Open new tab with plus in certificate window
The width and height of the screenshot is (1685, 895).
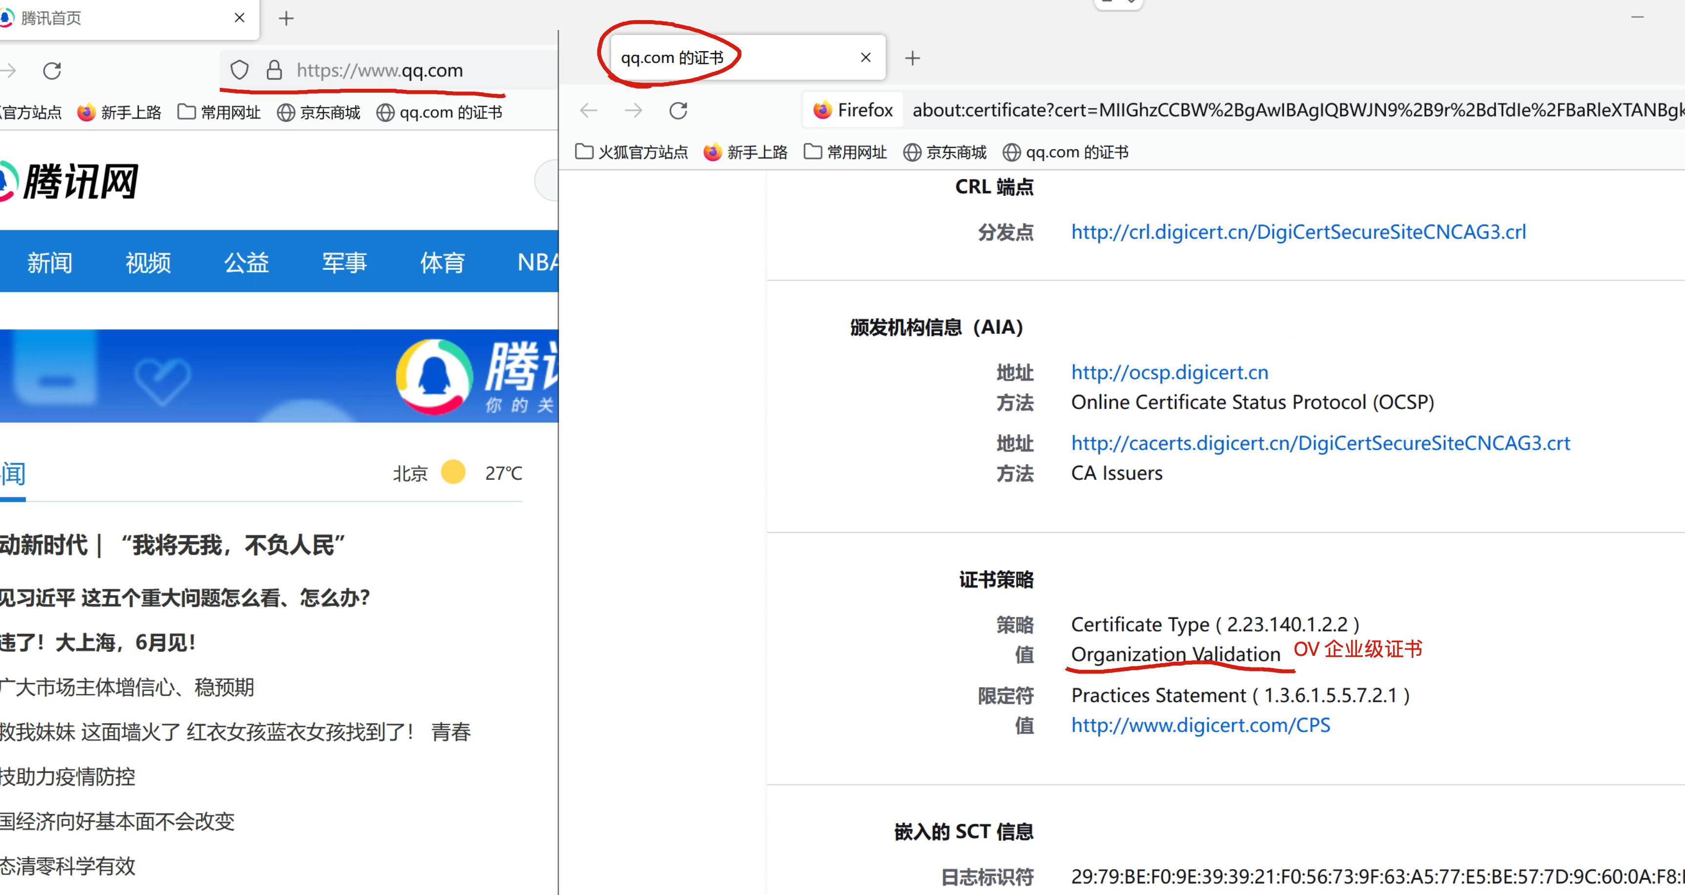click(x=912, y=58)
